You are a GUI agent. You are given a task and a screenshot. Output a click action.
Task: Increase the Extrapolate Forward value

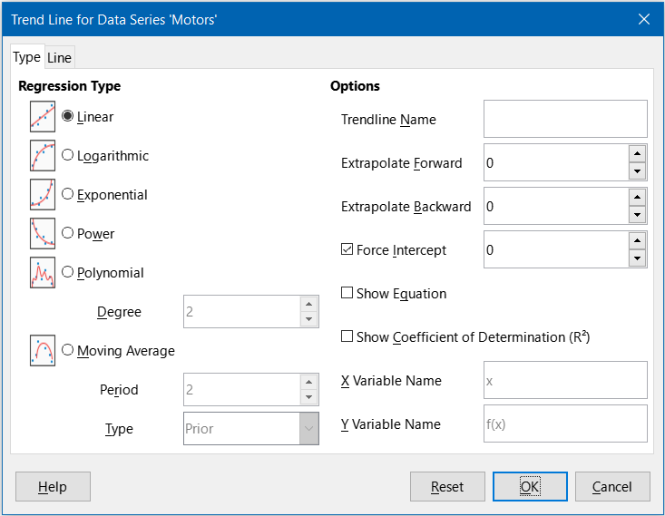637,154
